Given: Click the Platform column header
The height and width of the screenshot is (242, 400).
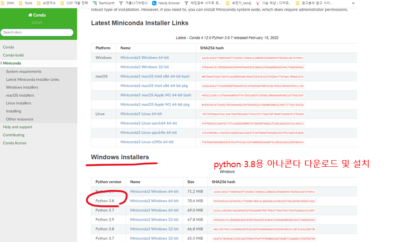Looking at the screenshot, I should coord(103,48).
